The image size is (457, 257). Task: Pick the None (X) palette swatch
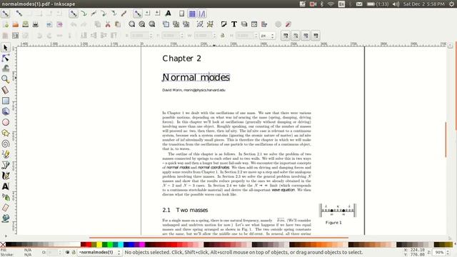pyautogui.click(x=3, y=244)
